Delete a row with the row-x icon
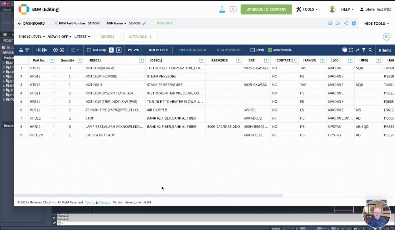Image resolution: width=395 pixels, height=230 pixels. click(44, 50)
